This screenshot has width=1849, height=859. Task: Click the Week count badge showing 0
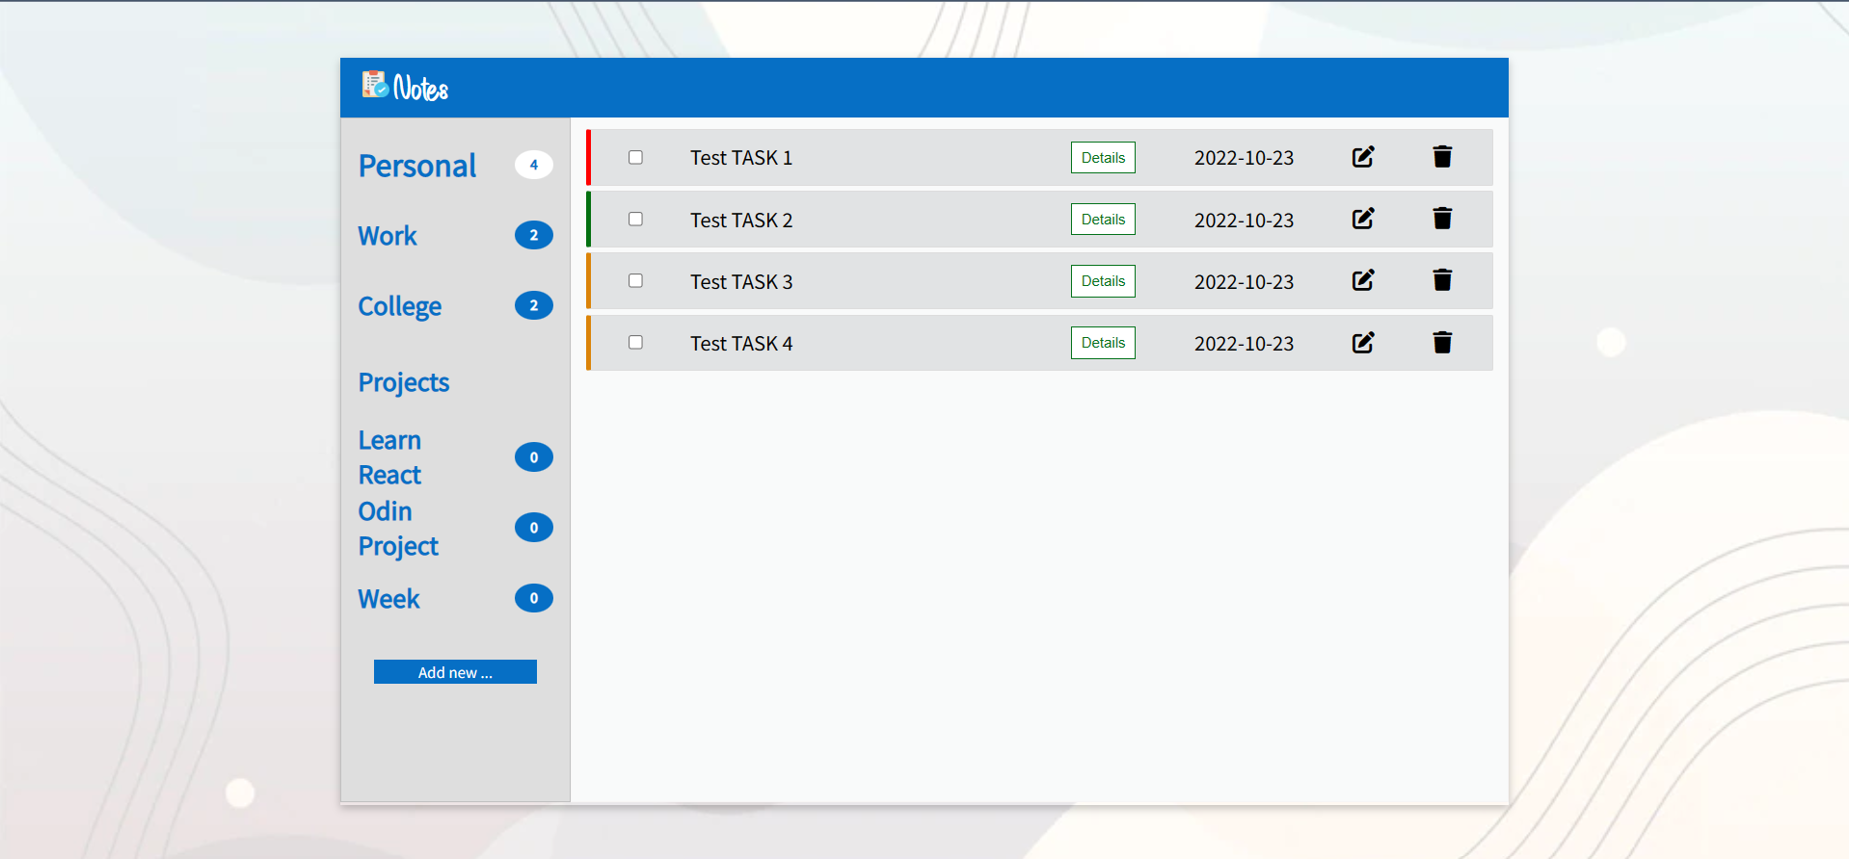534,598
